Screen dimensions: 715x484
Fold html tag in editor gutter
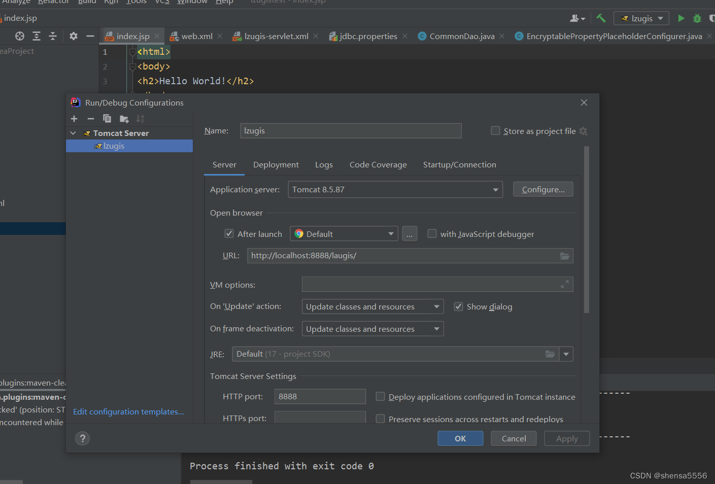coord(132,52)
